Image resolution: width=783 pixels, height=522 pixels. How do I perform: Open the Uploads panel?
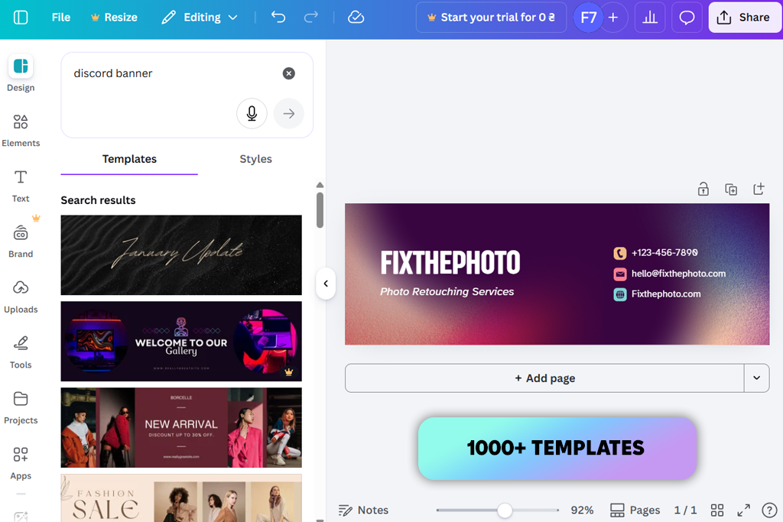click(21, 297)
